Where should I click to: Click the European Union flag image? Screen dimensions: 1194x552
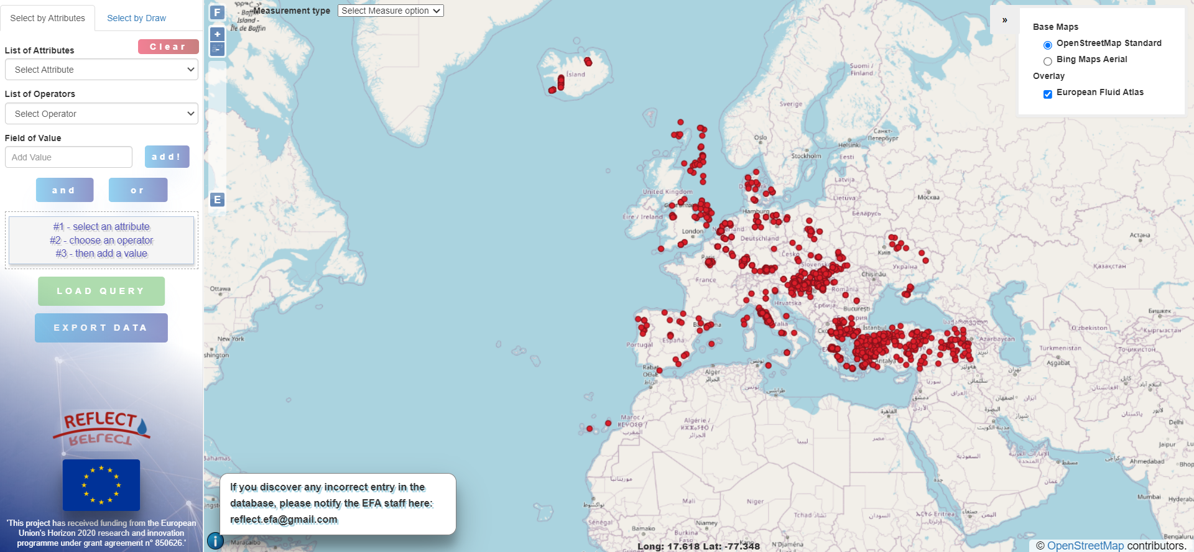[101, 485]
